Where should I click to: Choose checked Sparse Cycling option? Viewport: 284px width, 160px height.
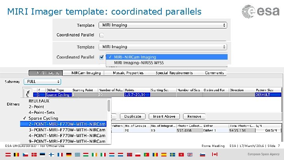click(43, 118)
